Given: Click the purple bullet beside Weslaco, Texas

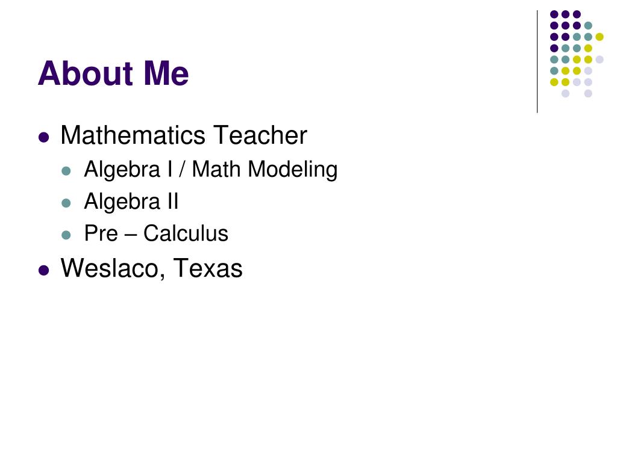Looking at the screenshot, I should (43, 271).
